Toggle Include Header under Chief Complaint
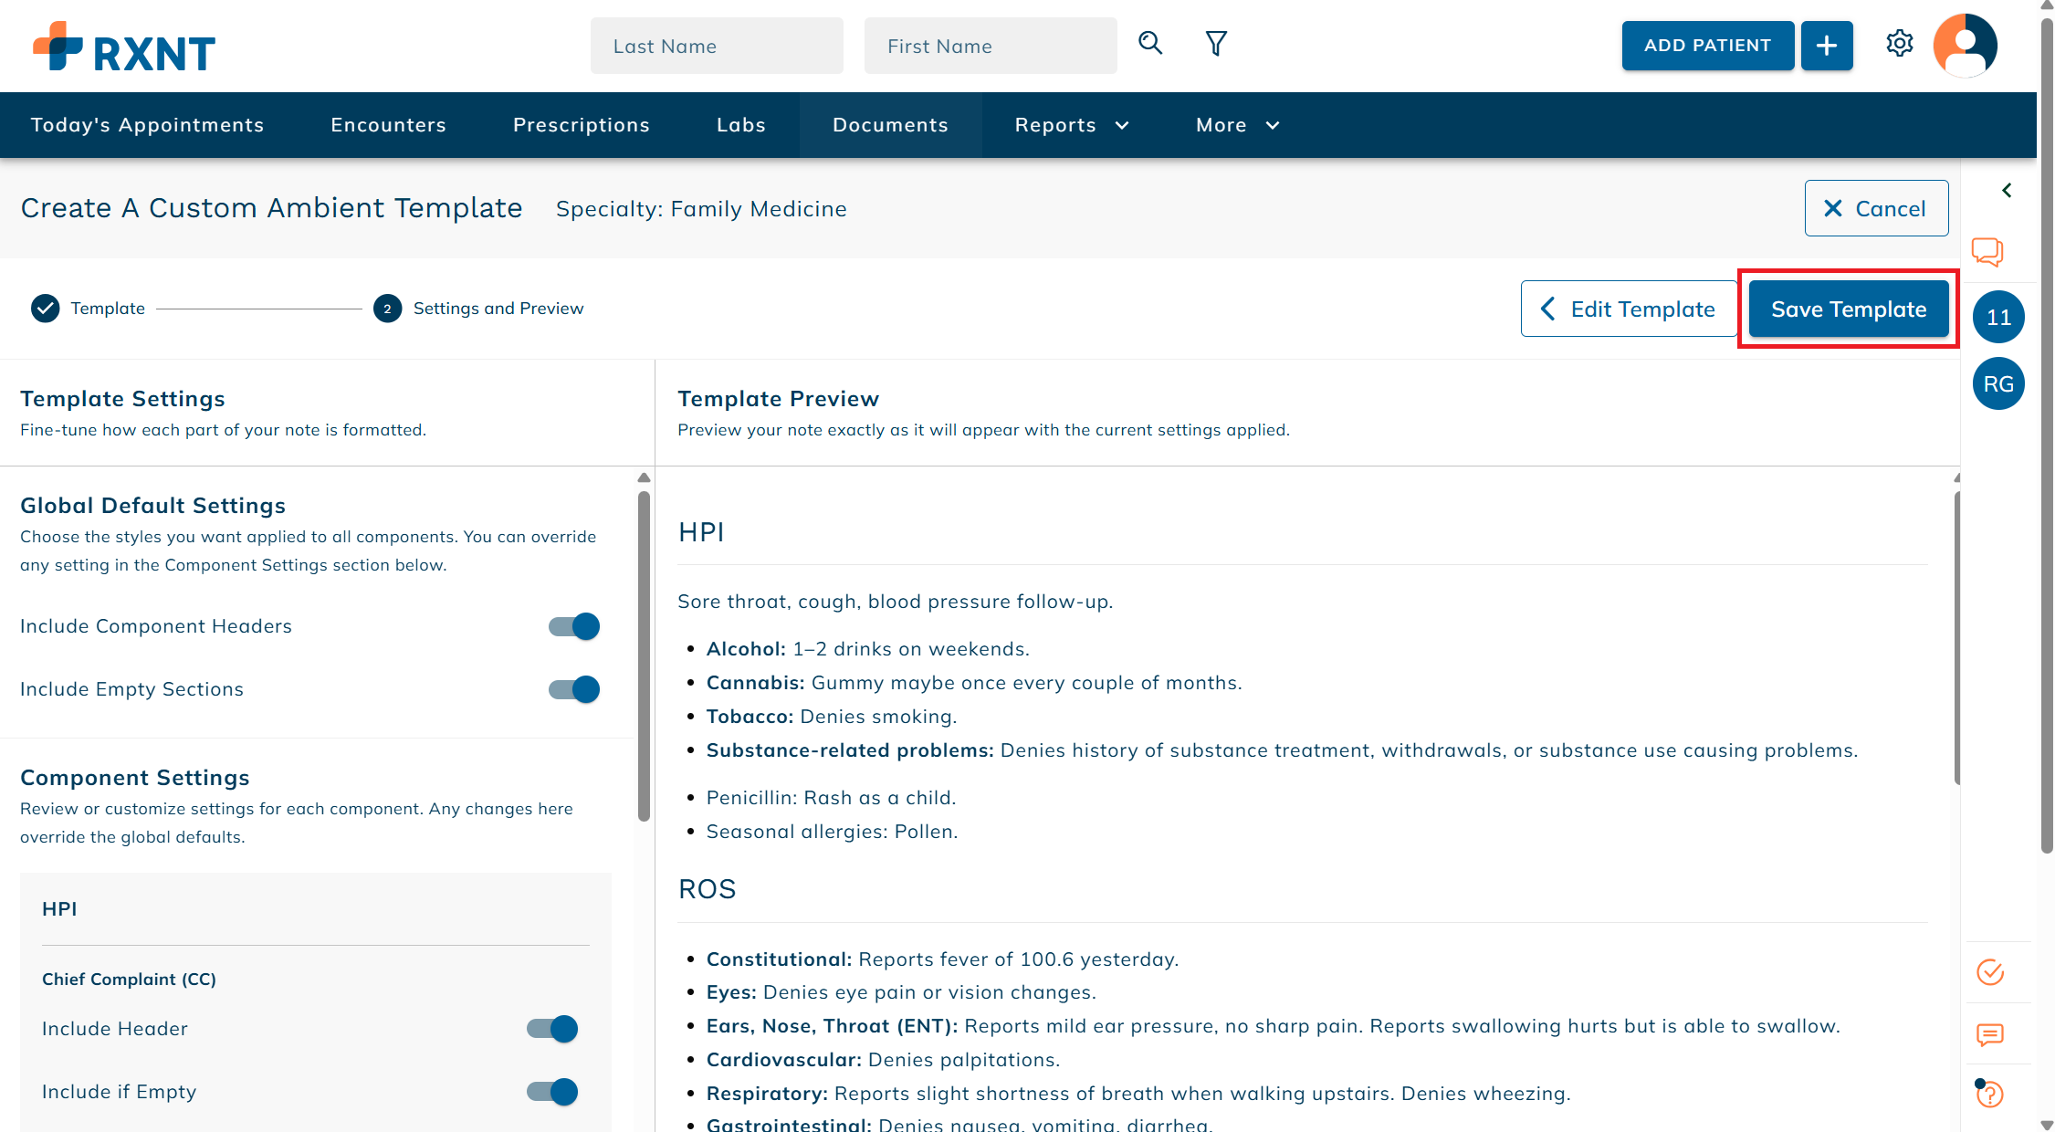 tap(551, 1028)
